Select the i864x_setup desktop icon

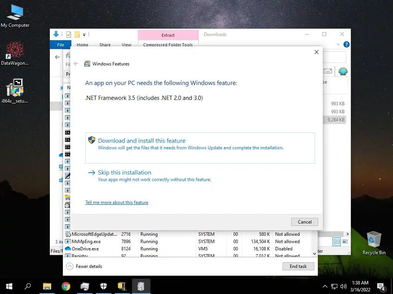click(x=15, y=91)
